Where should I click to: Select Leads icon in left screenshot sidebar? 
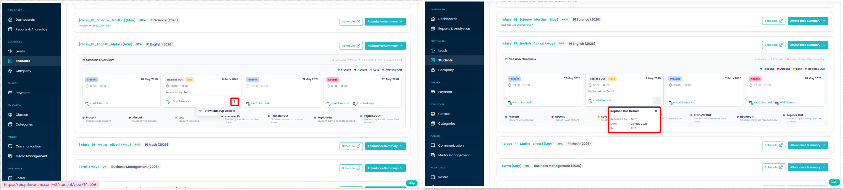tap(10, 51)
